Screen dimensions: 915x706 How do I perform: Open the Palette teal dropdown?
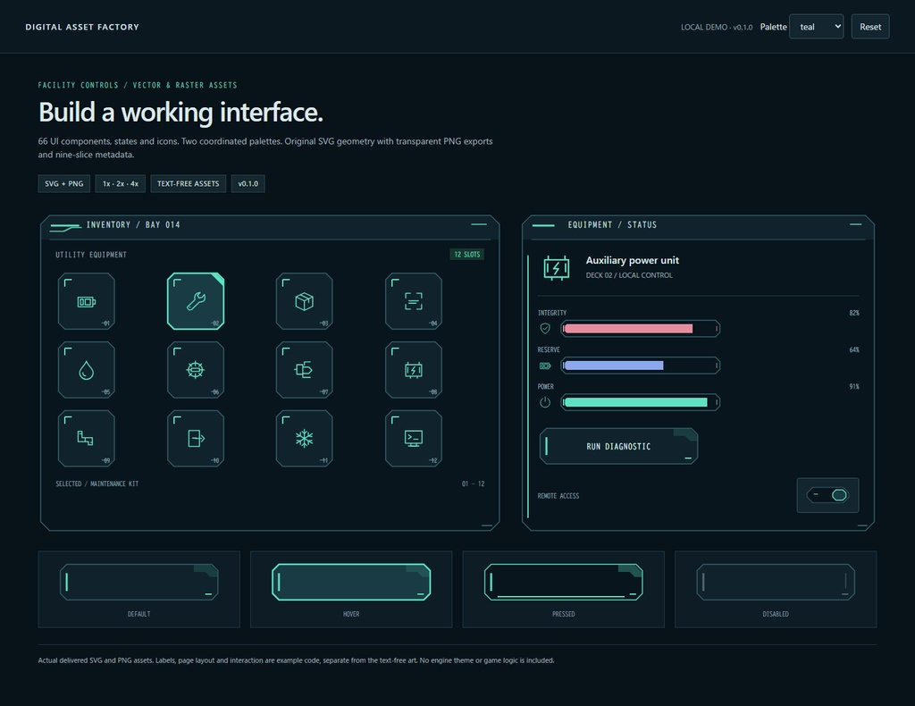click(x=816, y=27)
